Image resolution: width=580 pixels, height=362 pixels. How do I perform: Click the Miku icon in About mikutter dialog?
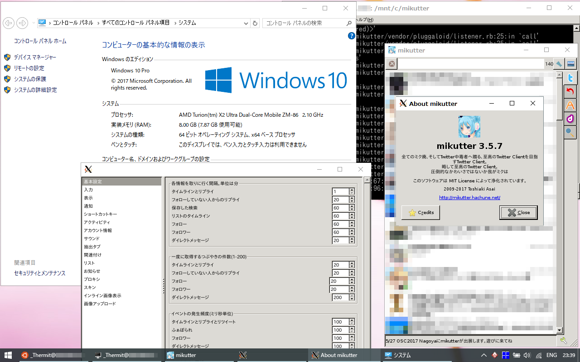469,127
